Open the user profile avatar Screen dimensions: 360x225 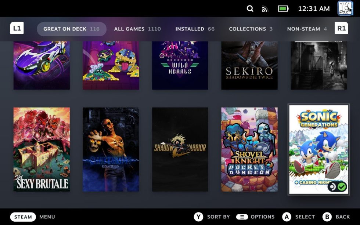(x=345, y=8)
